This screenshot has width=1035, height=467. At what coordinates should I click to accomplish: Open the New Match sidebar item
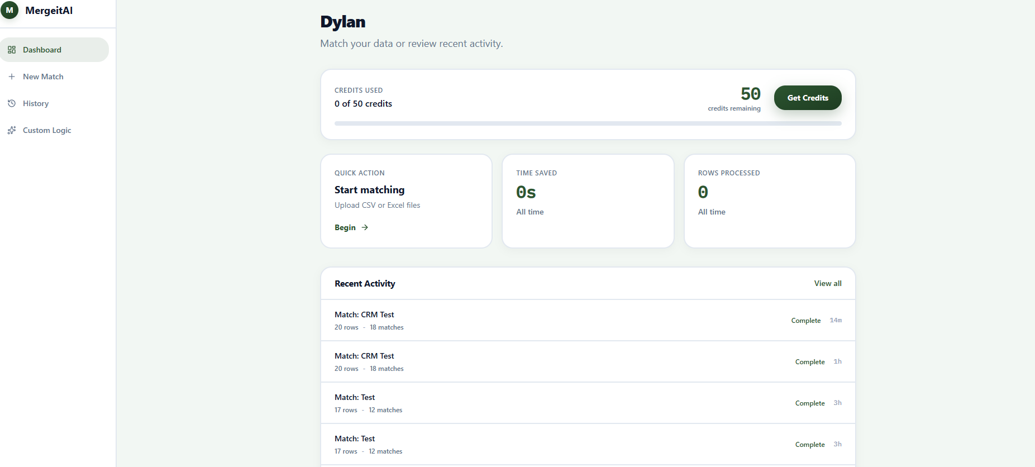[x=54, y=77]
